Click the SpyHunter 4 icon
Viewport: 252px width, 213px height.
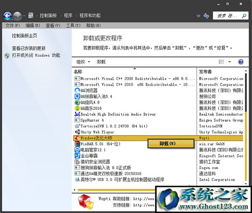(x=77, y=120)
